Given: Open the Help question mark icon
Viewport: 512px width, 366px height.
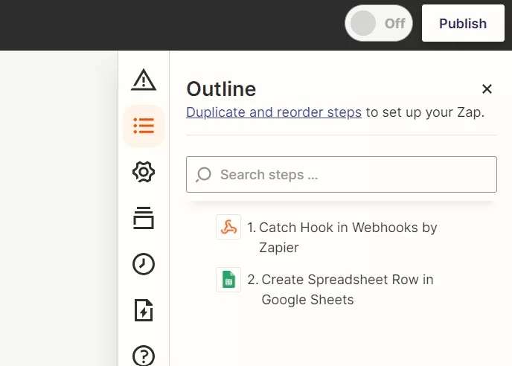Looking at the screenshot, I should (144, 356).
